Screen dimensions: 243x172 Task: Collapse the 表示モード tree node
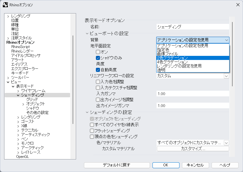tap(13, 86)
